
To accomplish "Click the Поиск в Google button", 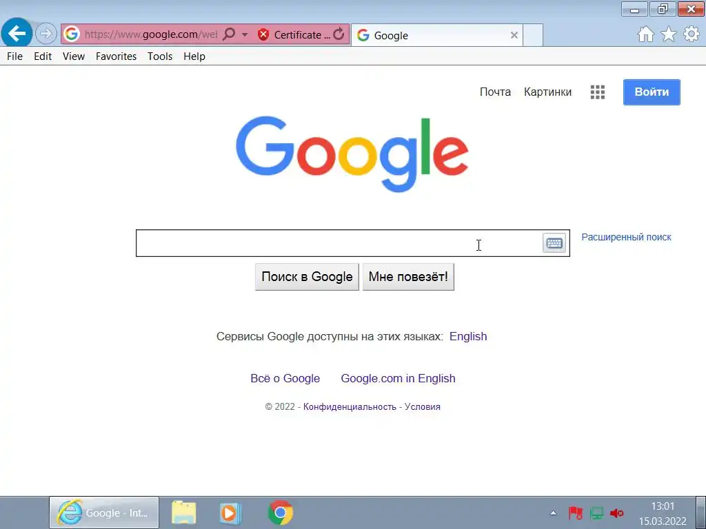I will coord(307,277).
